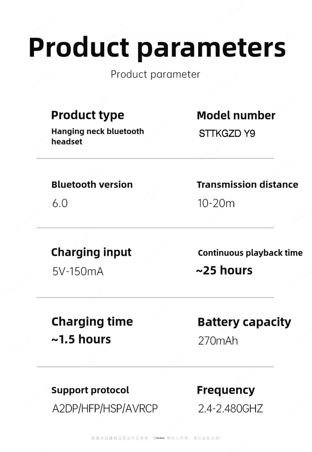Click the "Battery capacity" heading
This screenshot has width=312, height=452.
pos(244,322)
